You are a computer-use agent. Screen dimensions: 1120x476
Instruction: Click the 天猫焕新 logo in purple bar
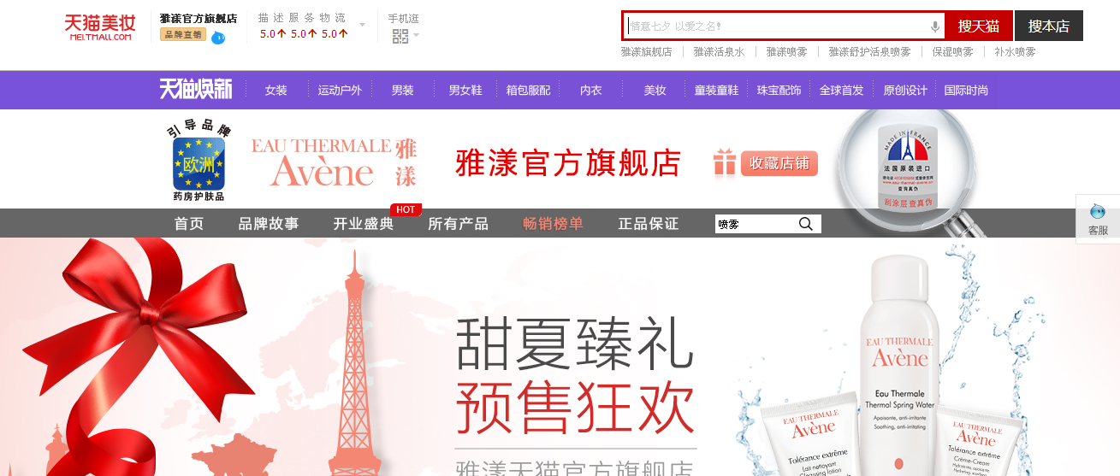[x=196, y=90]
